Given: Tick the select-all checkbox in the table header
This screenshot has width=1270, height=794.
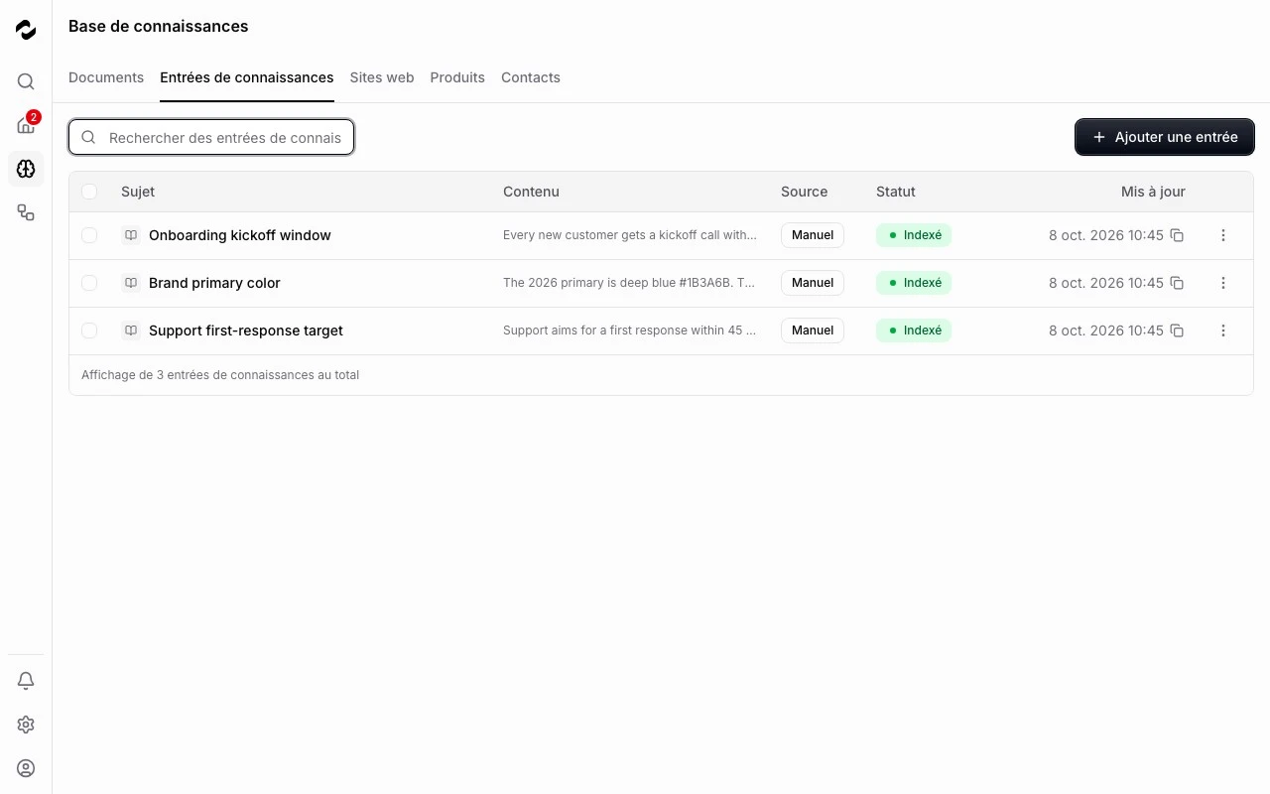Looking at the screenshot, I should click(89, 192).
